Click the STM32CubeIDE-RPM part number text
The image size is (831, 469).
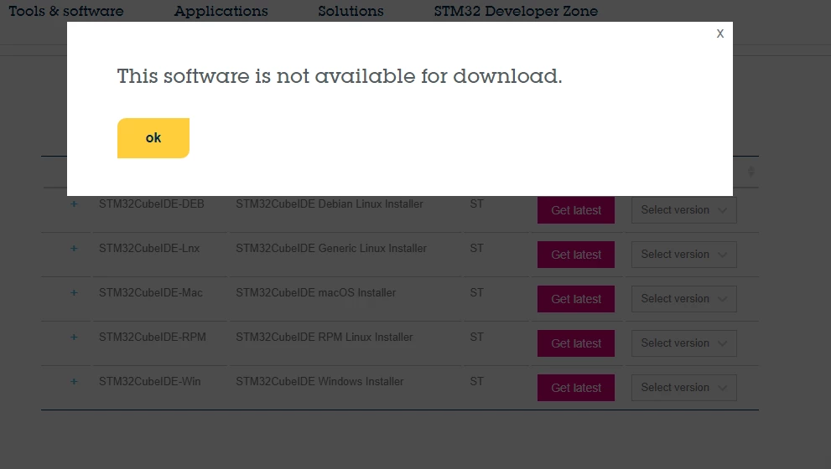153,338
